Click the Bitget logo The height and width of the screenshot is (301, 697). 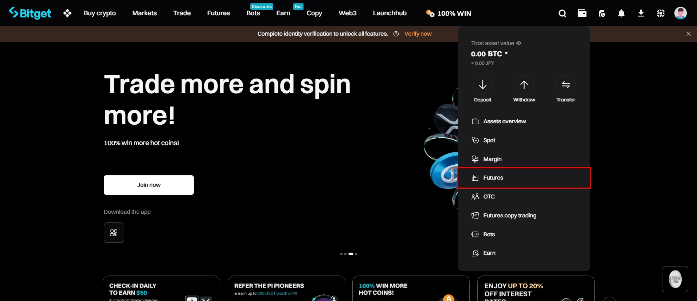pos(30,13)
